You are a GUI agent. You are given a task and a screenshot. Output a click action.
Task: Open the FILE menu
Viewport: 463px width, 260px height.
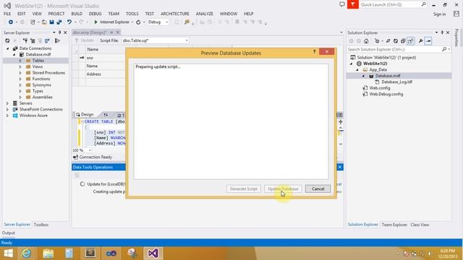(x=7, y=14)
